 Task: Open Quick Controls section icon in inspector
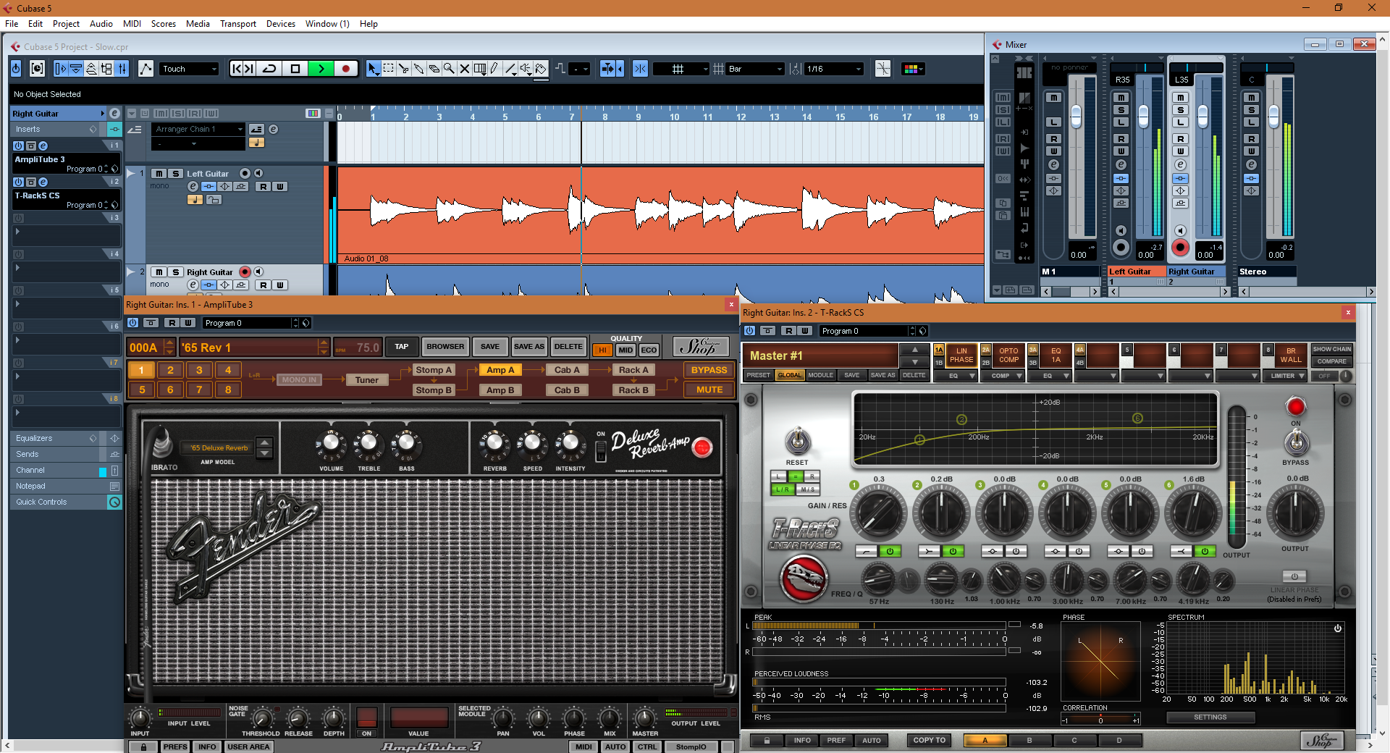coord(114,502)
